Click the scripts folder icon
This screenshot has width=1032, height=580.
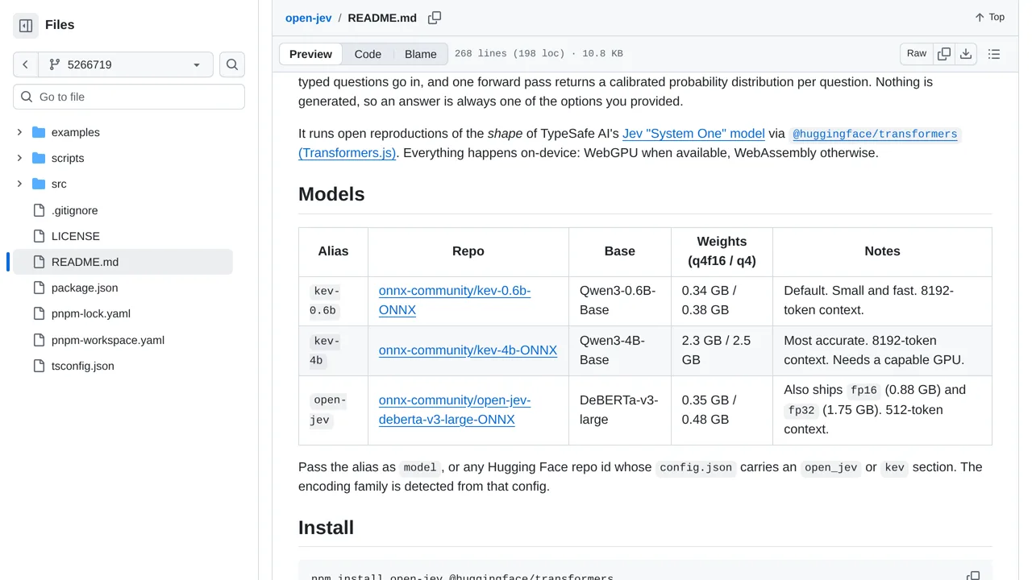[x=39, y=158]
